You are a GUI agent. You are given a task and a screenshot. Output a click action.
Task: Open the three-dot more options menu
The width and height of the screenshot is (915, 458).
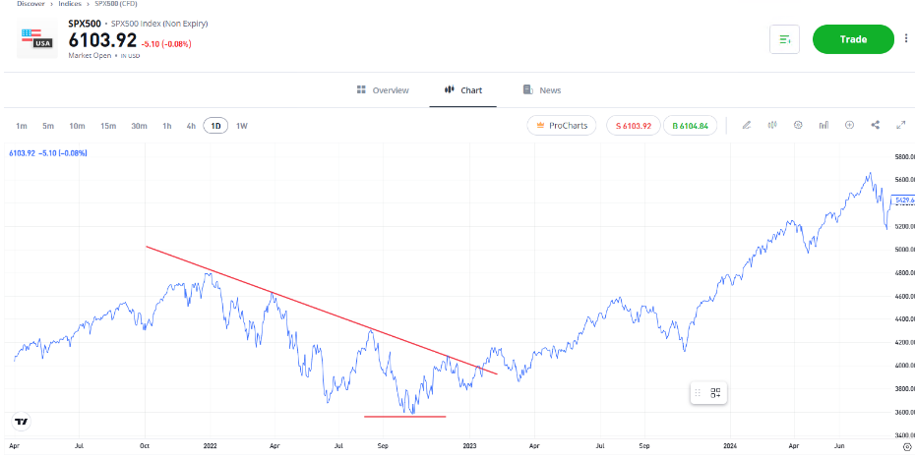(906, 39)
